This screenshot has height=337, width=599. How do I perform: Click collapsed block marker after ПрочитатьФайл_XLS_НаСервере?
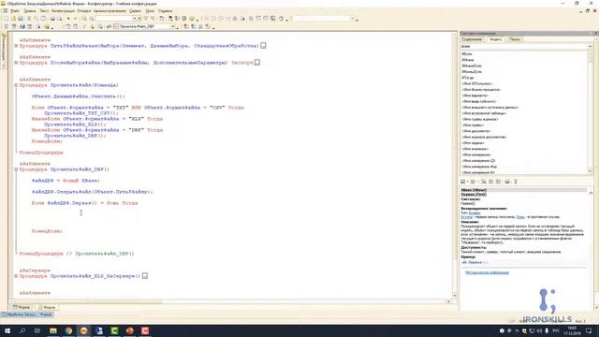(x=145, y=276)
